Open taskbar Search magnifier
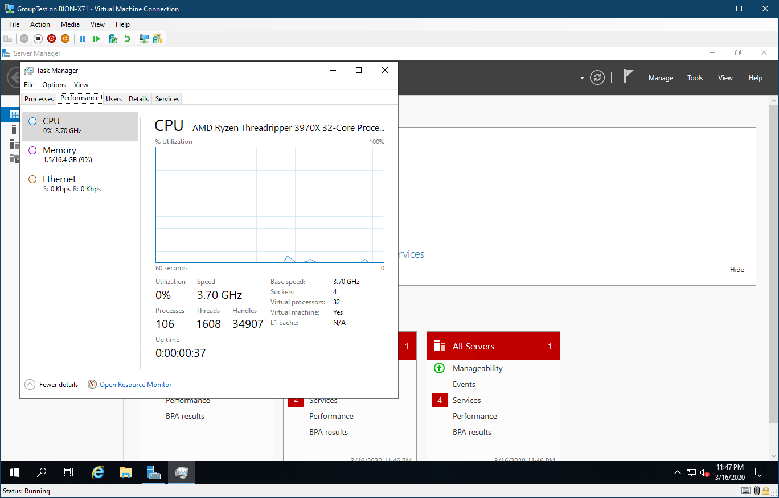 click(x=42, y=472)
